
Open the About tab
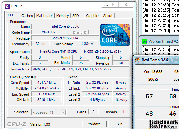coord(108,16)
